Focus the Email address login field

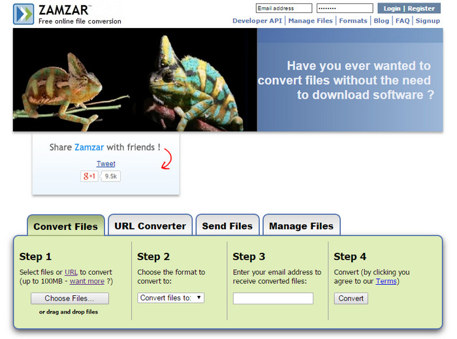click(284, 8)
